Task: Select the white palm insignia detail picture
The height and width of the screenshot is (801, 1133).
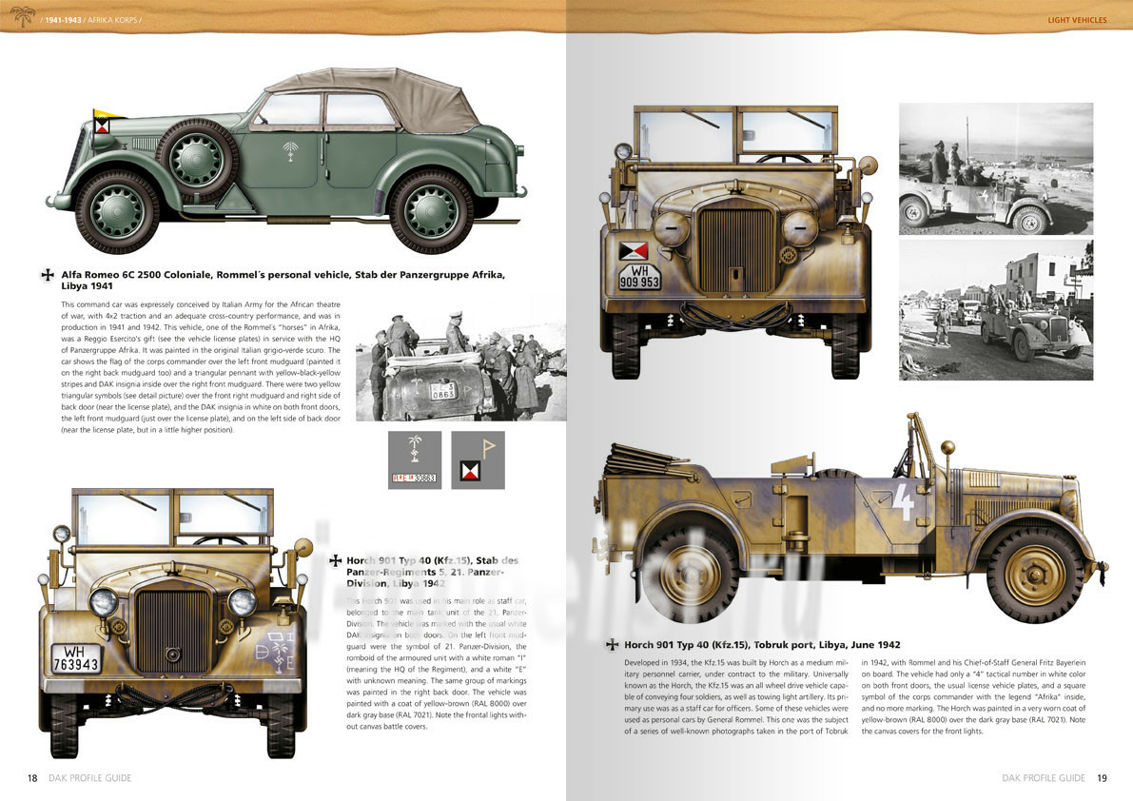Action: click(x=414, y=459)
